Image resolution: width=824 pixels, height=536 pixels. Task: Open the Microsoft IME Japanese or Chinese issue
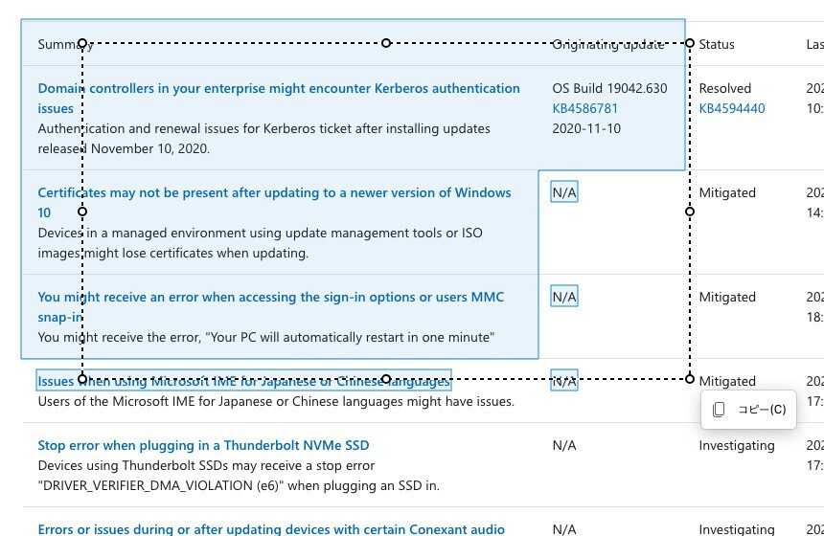pyautogui.click(x=243, y=382)
